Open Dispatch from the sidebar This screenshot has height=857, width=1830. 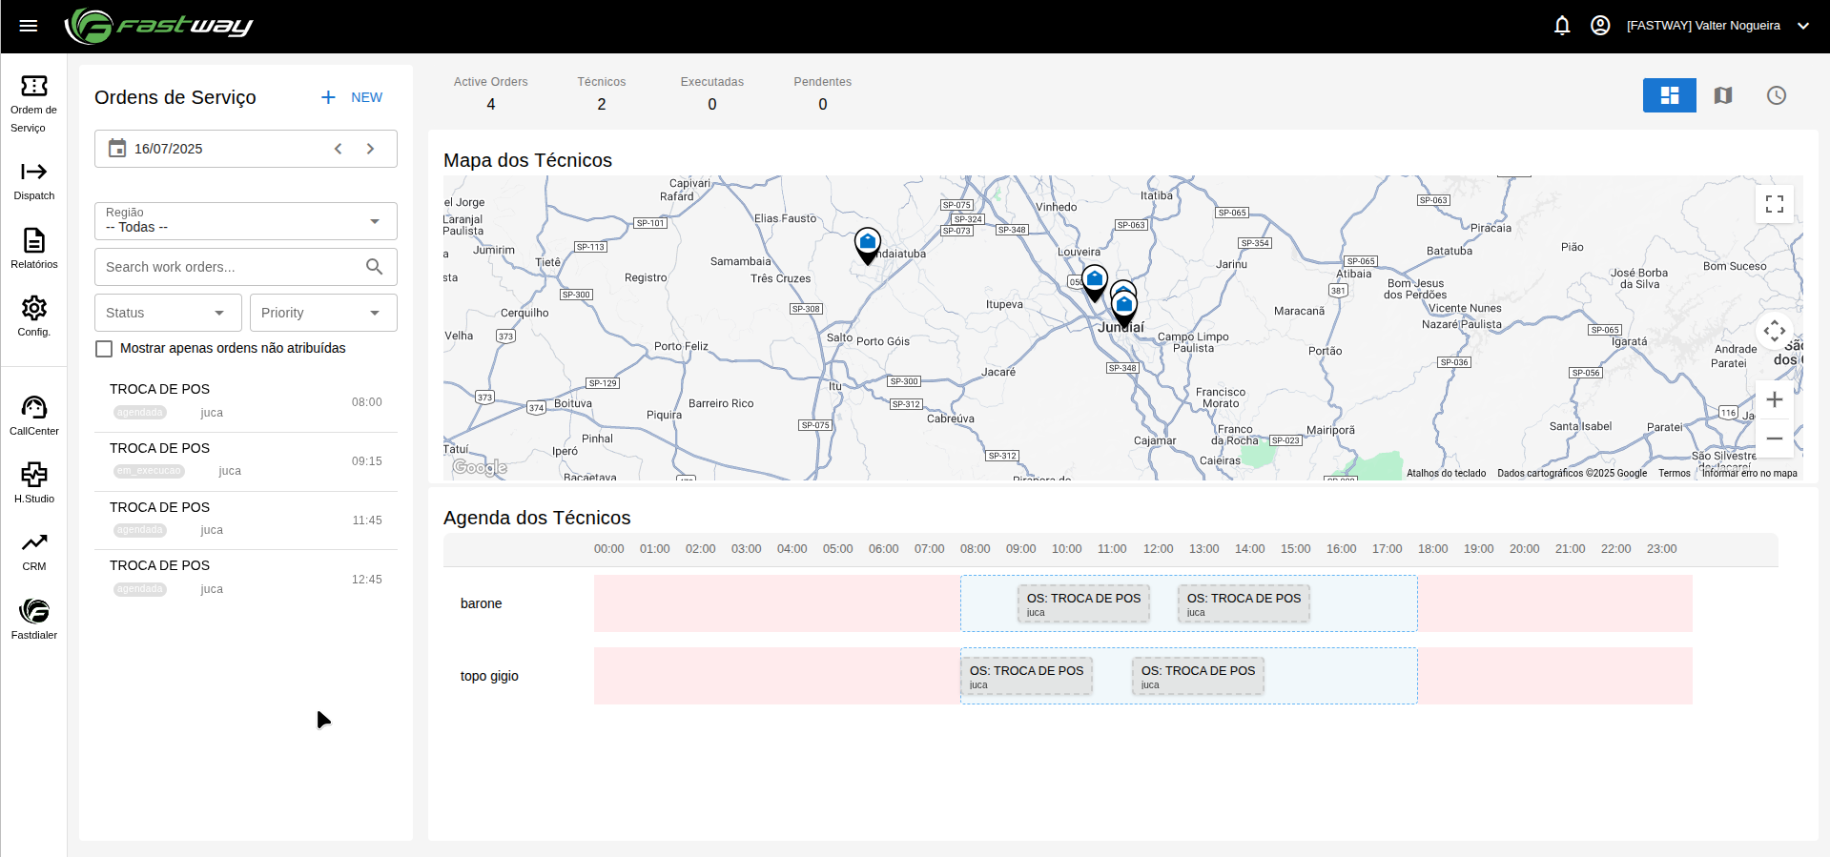[34, 180]
